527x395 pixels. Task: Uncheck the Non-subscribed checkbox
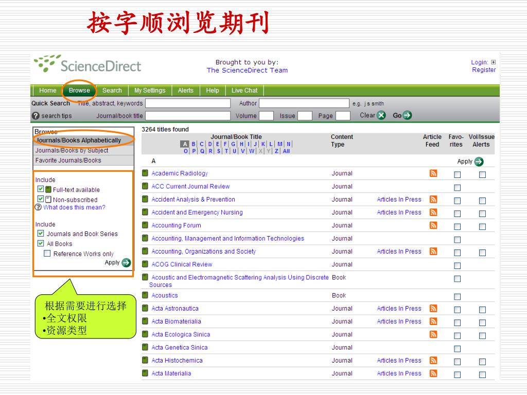tap(41, 199)
